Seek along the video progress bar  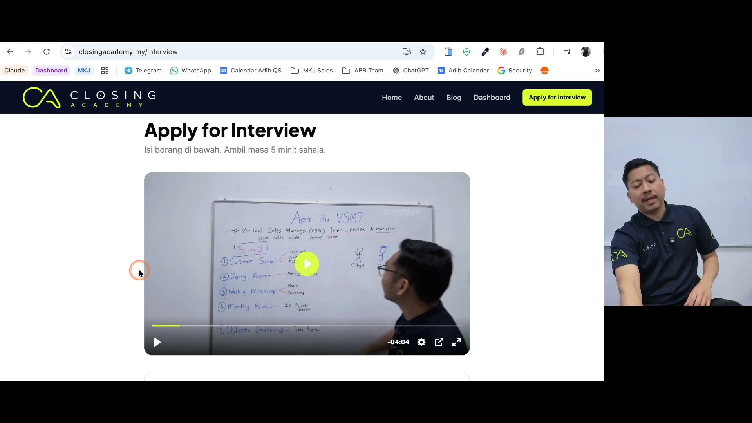(307, 325)
